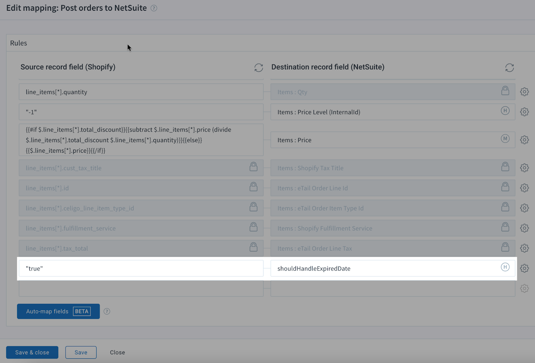Click lock icon on line_items[*].celigo_line_item_type_id
The width and height of the screenshot is (535, 363).
[x=253, y=207]
